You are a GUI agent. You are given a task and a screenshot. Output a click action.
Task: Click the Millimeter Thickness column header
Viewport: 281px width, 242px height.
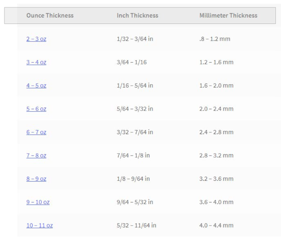coord(228,16)
